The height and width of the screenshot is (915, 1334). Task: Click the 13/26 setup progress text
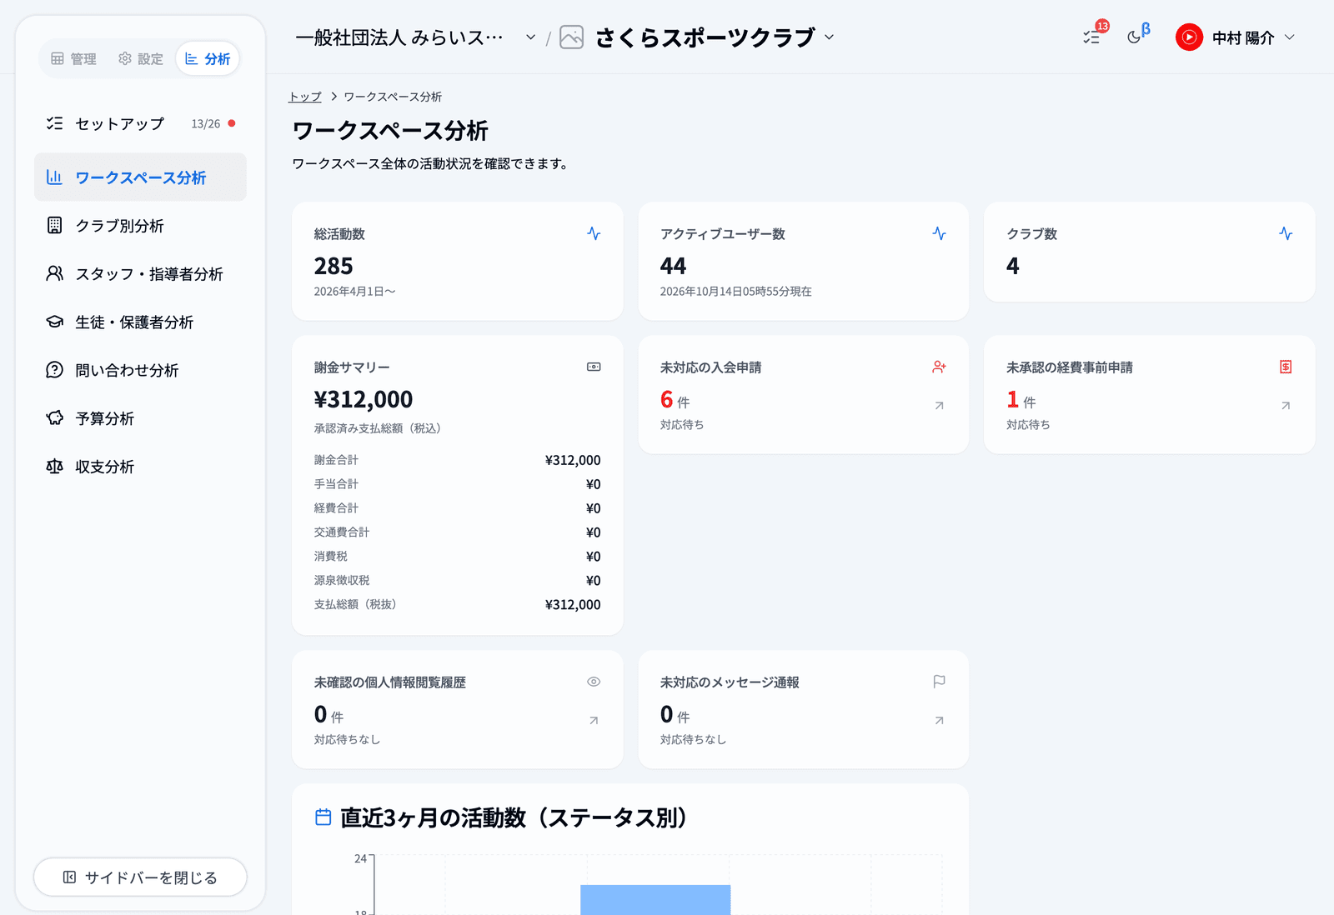tap(206, 123)
